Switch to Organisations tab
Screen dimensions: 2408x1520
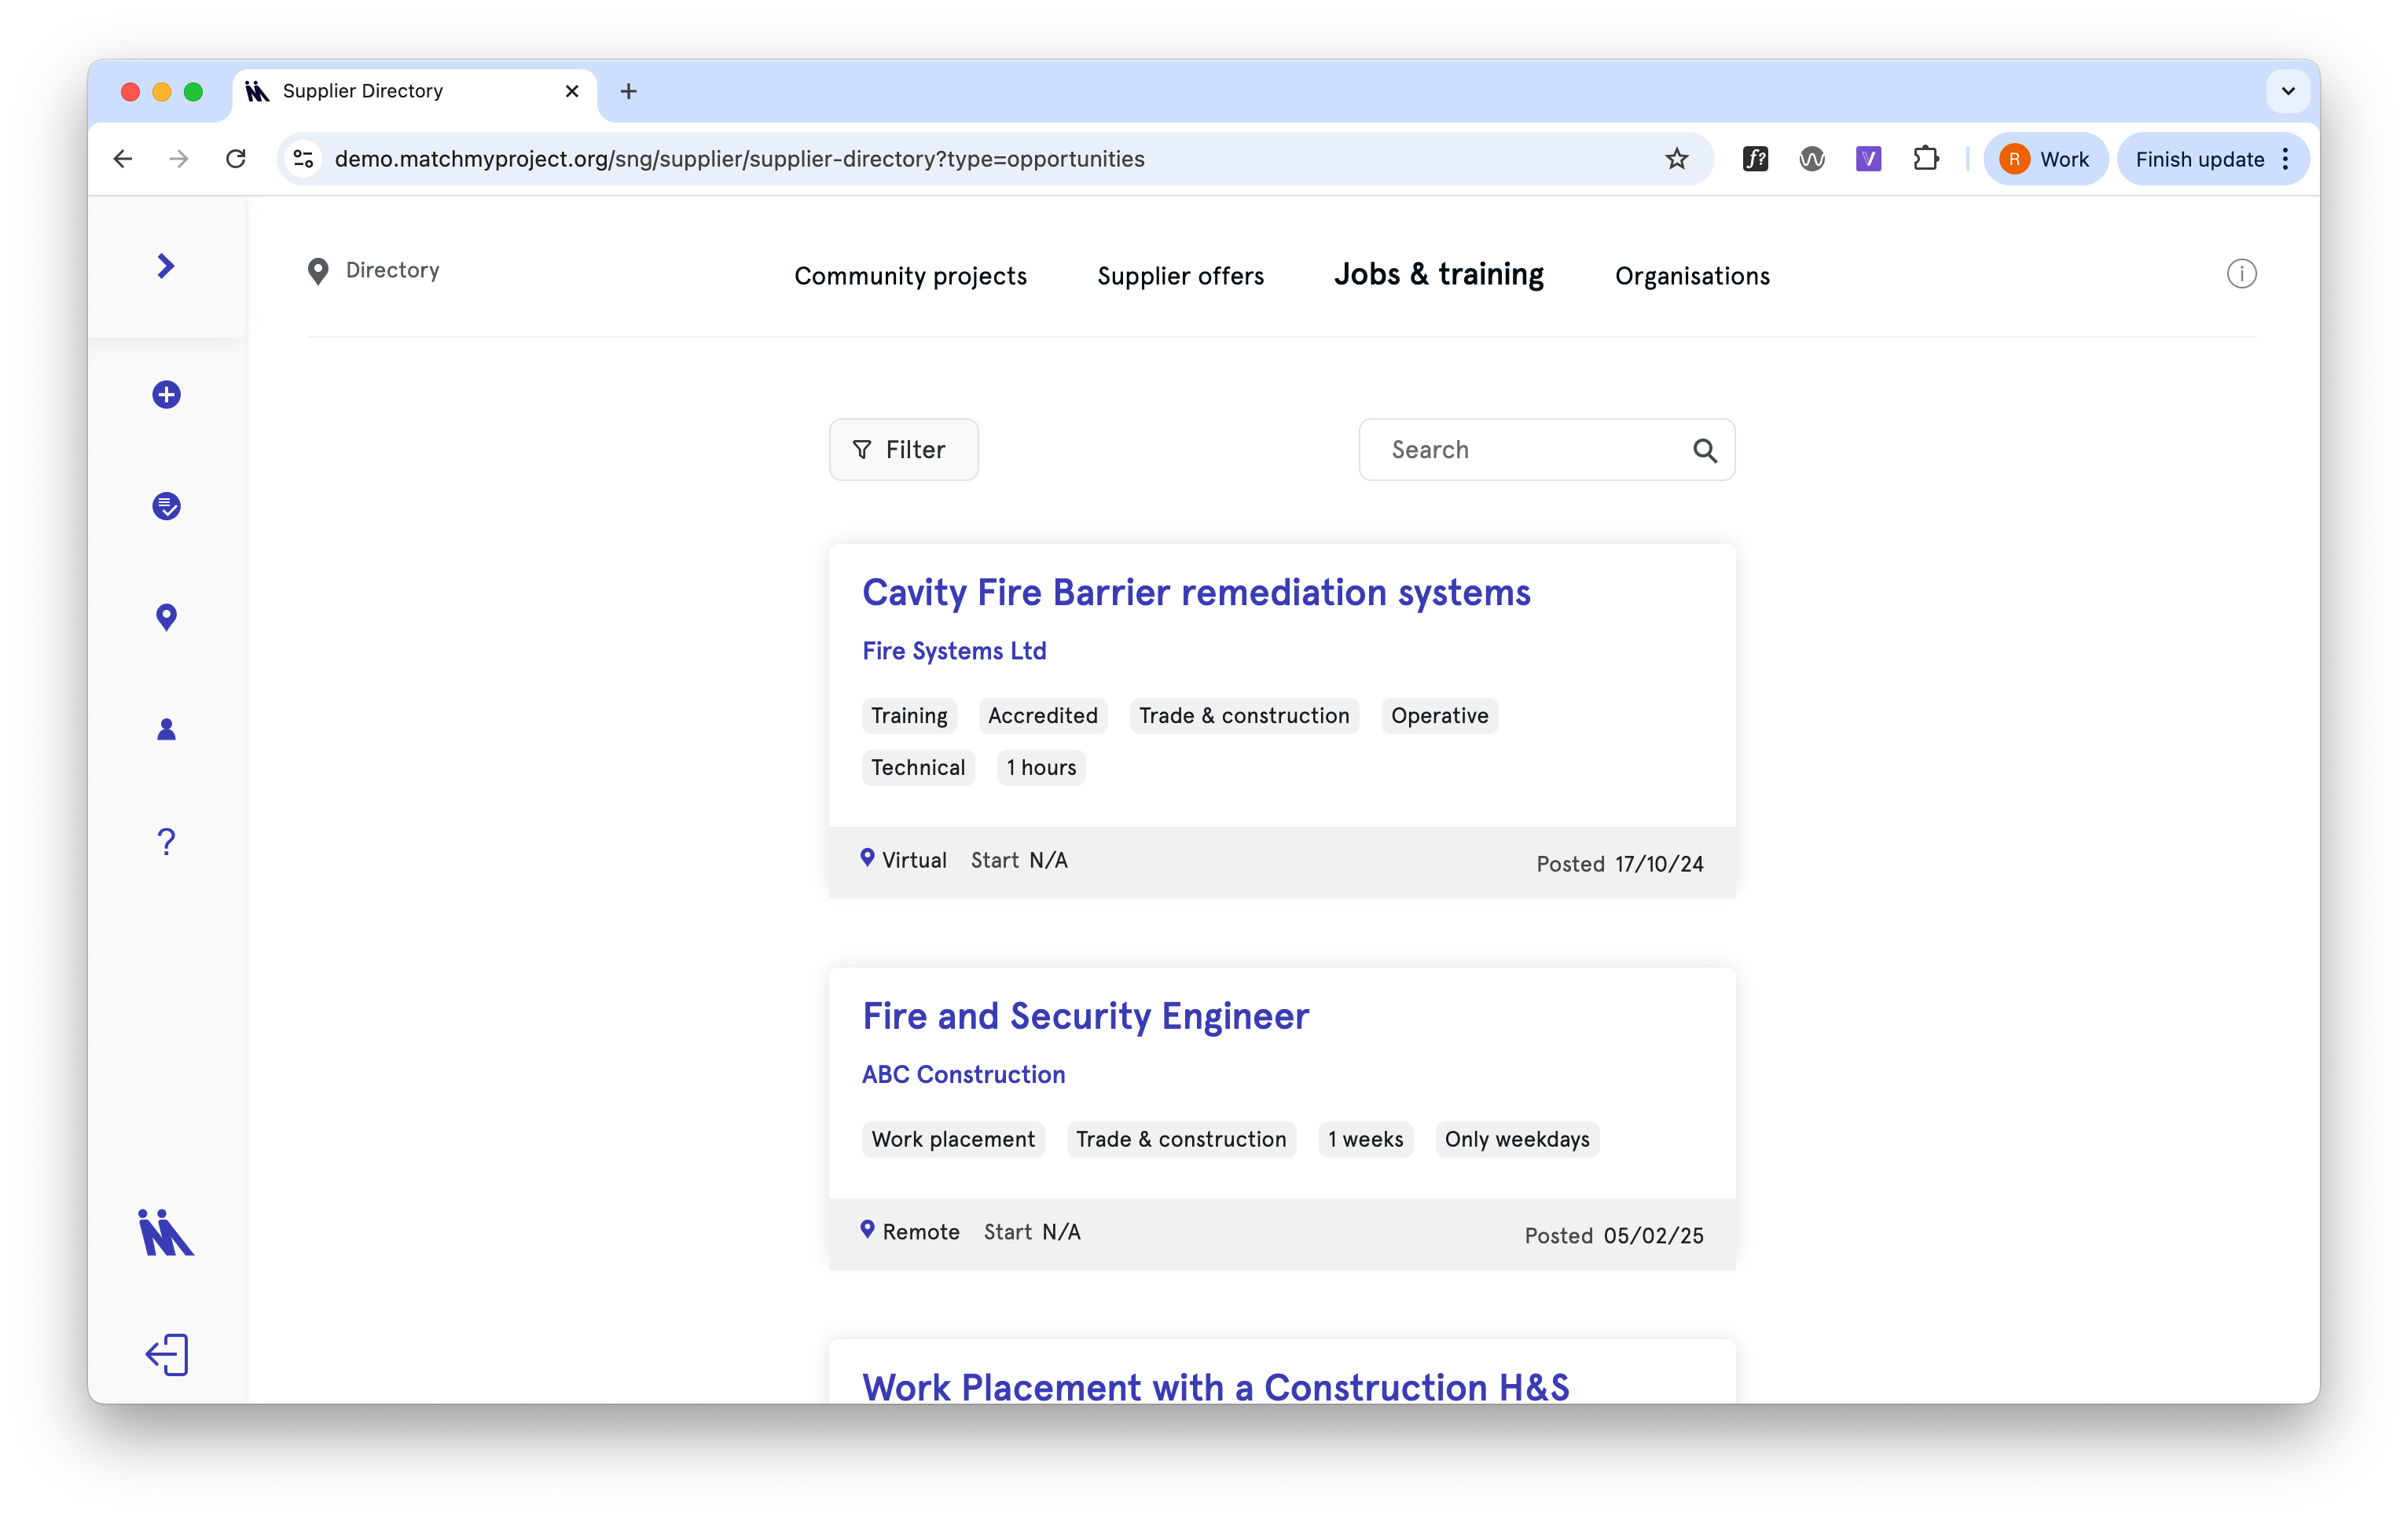1692,276
